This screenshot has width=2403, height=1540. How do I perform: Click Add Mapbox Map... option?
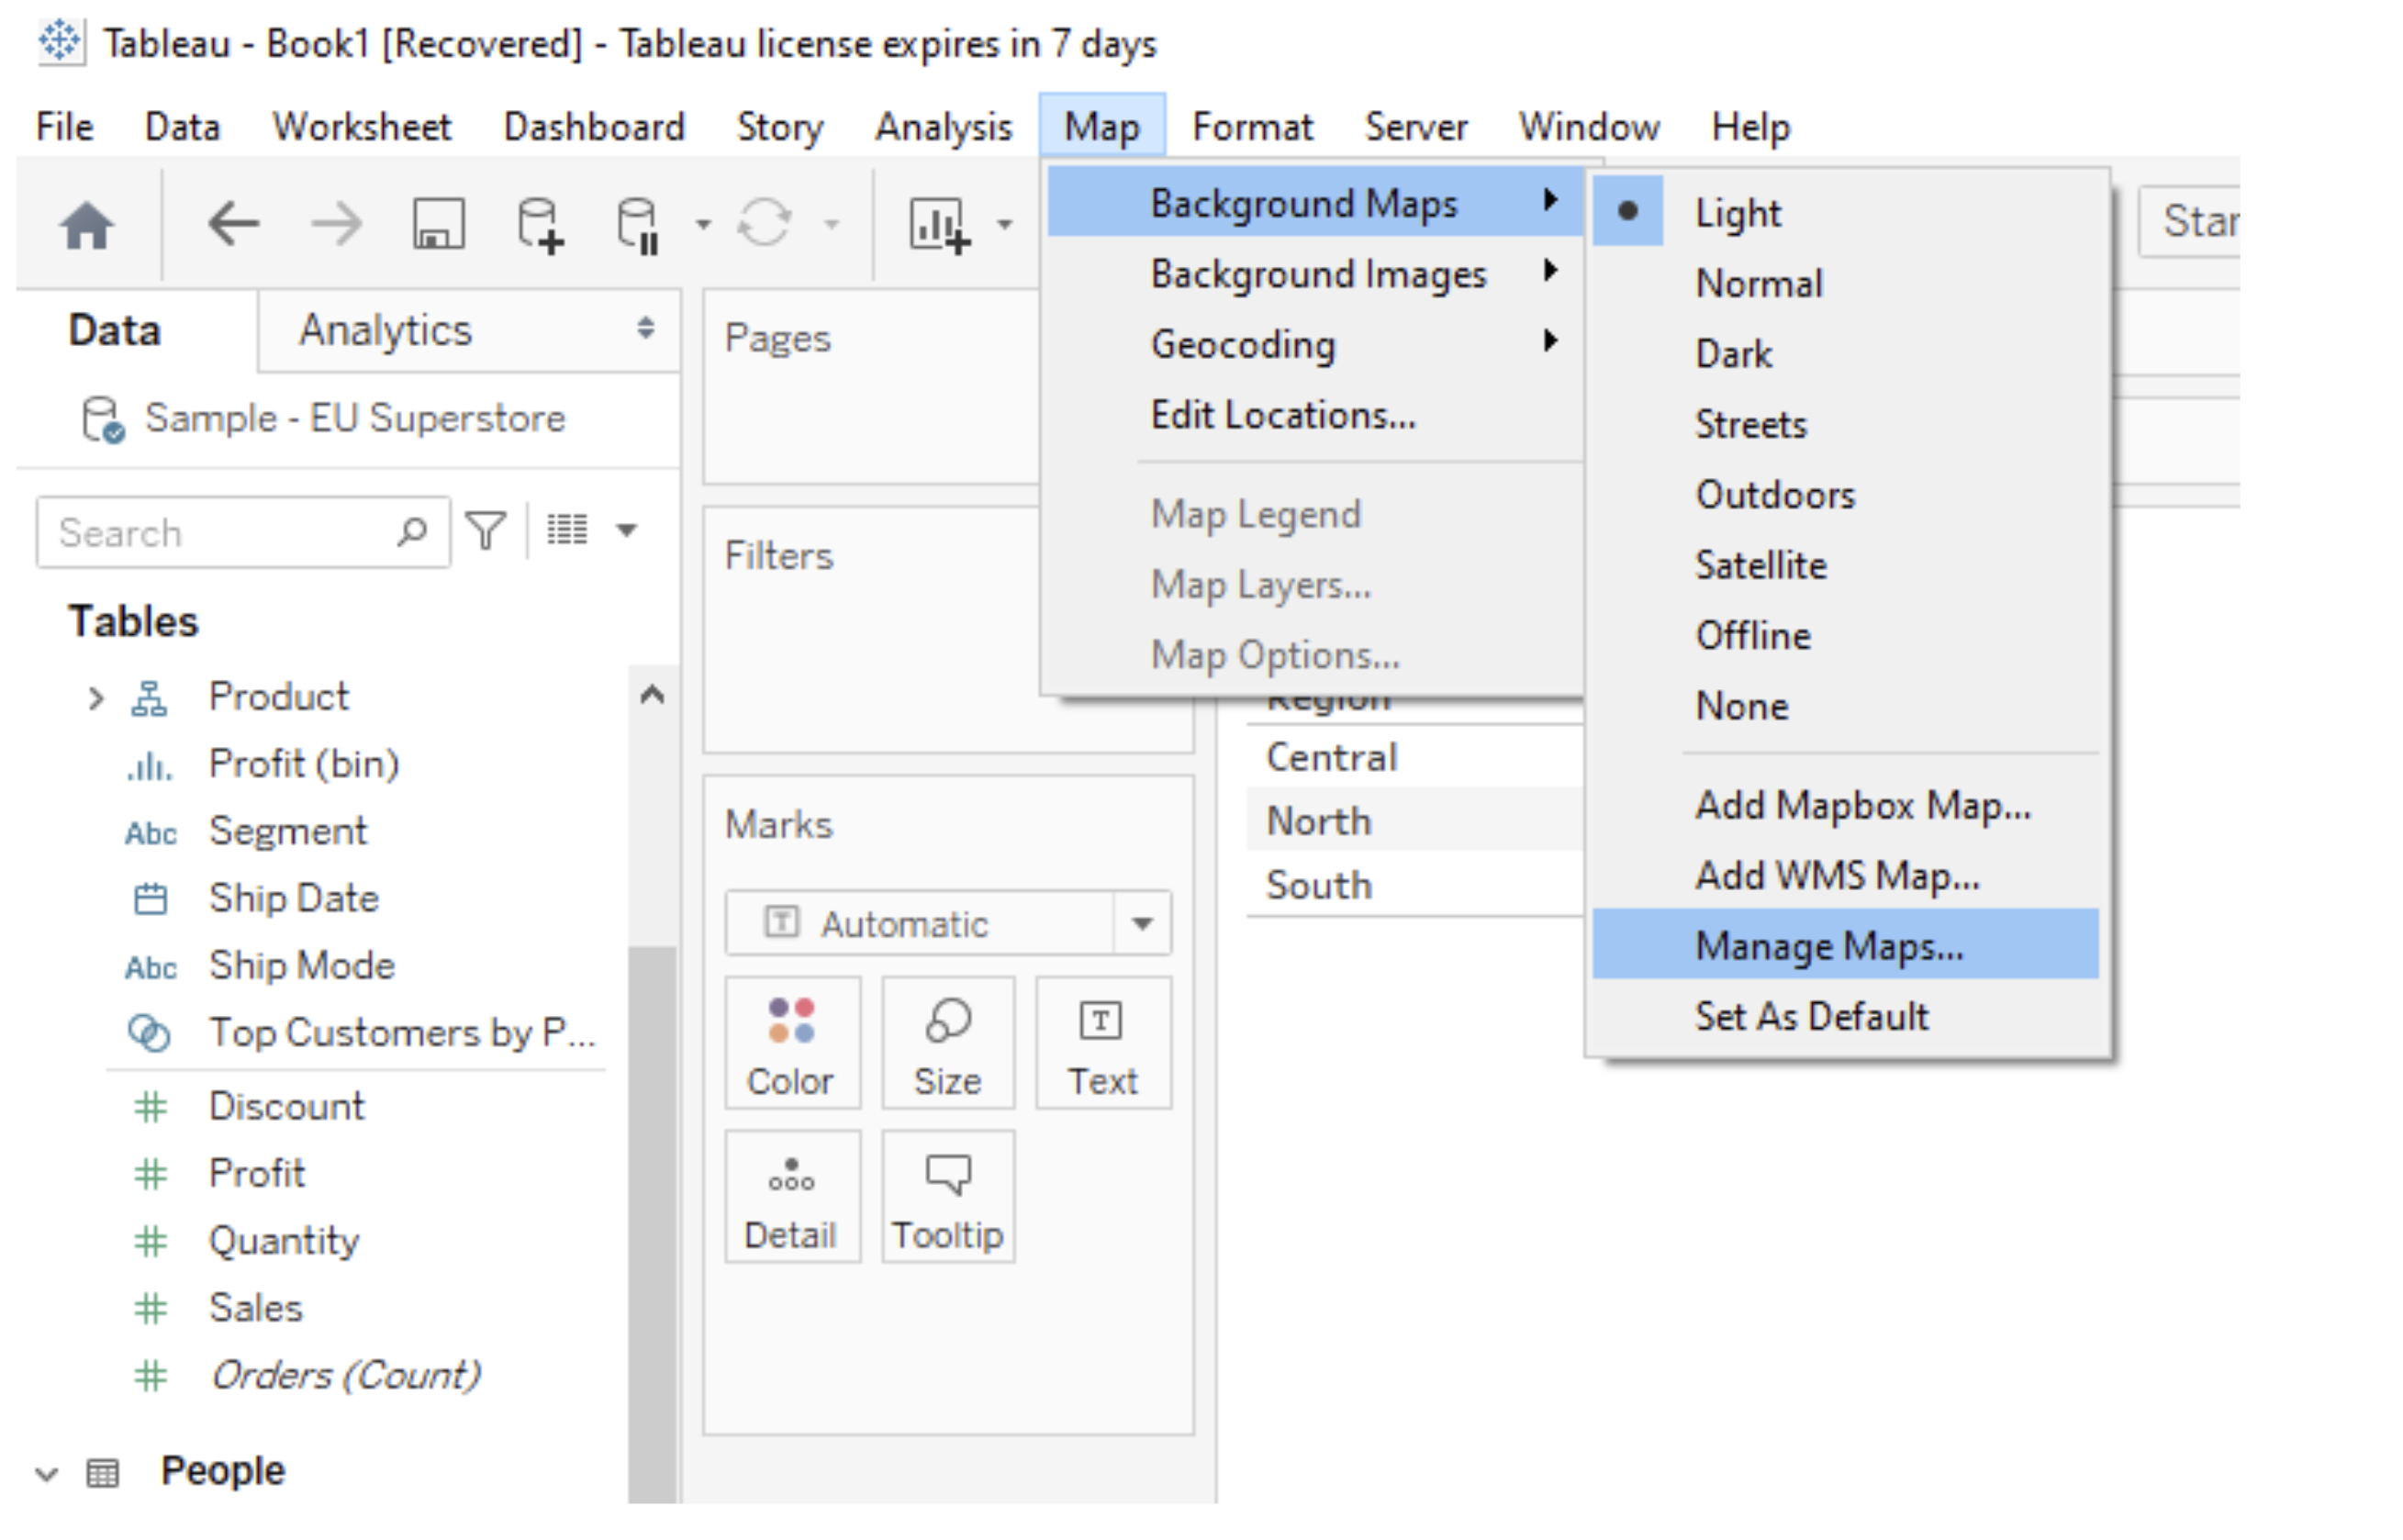click(1862, 805)
